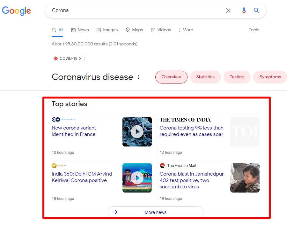This screenshot has height=229, width=287.
Task: Click the More news button
Action: pos(156,212)
